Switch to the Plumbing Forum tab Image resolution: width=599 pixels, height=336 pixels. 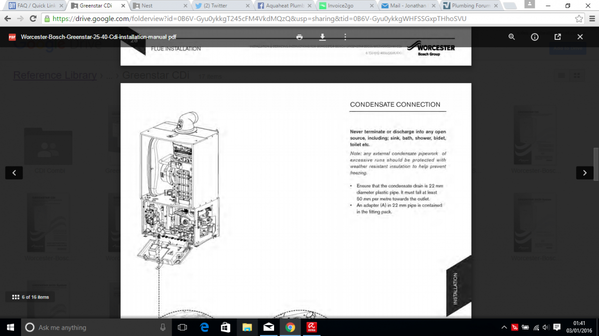466,6
